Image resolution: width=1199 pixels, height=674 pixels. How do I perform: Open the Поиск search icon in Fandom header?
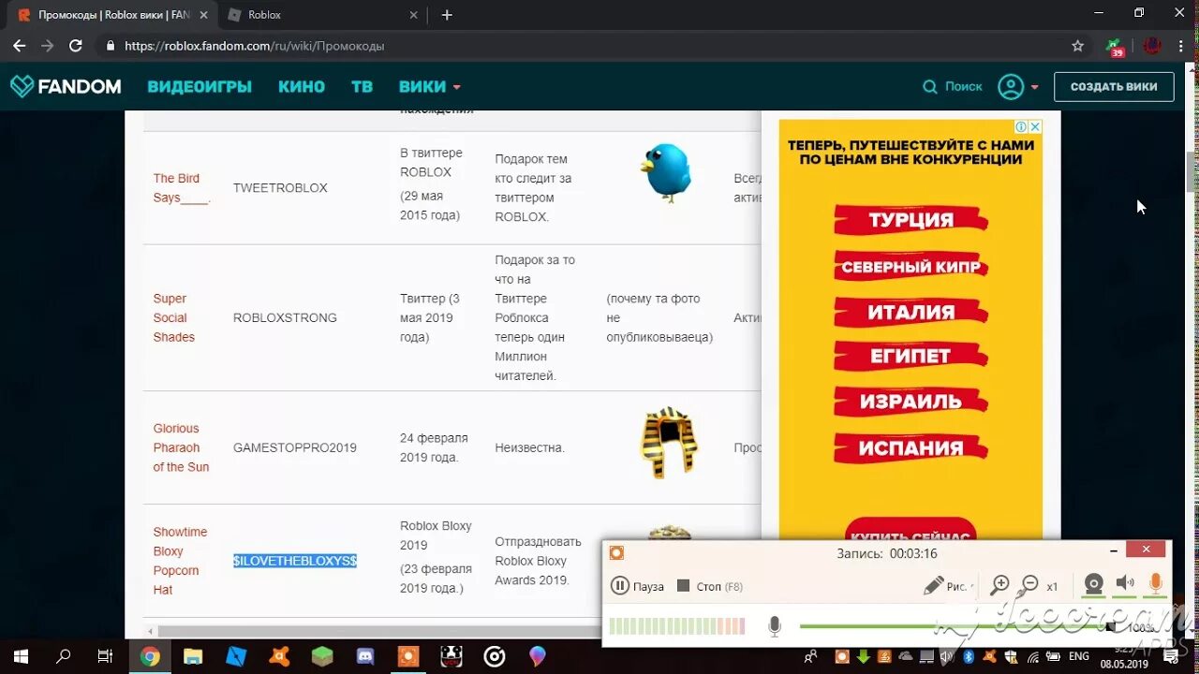pyautogui.click(x=930, y=86)
